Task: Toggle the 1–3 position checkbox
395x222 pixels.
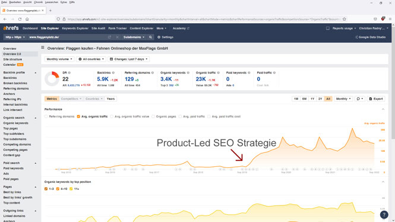Action: tap(46, 189)
